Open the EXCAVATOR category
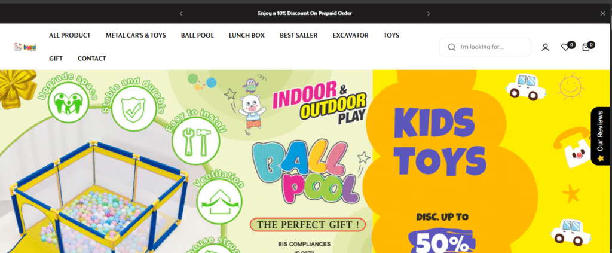This screenshot has height=253, width=612. pos(350,35)
